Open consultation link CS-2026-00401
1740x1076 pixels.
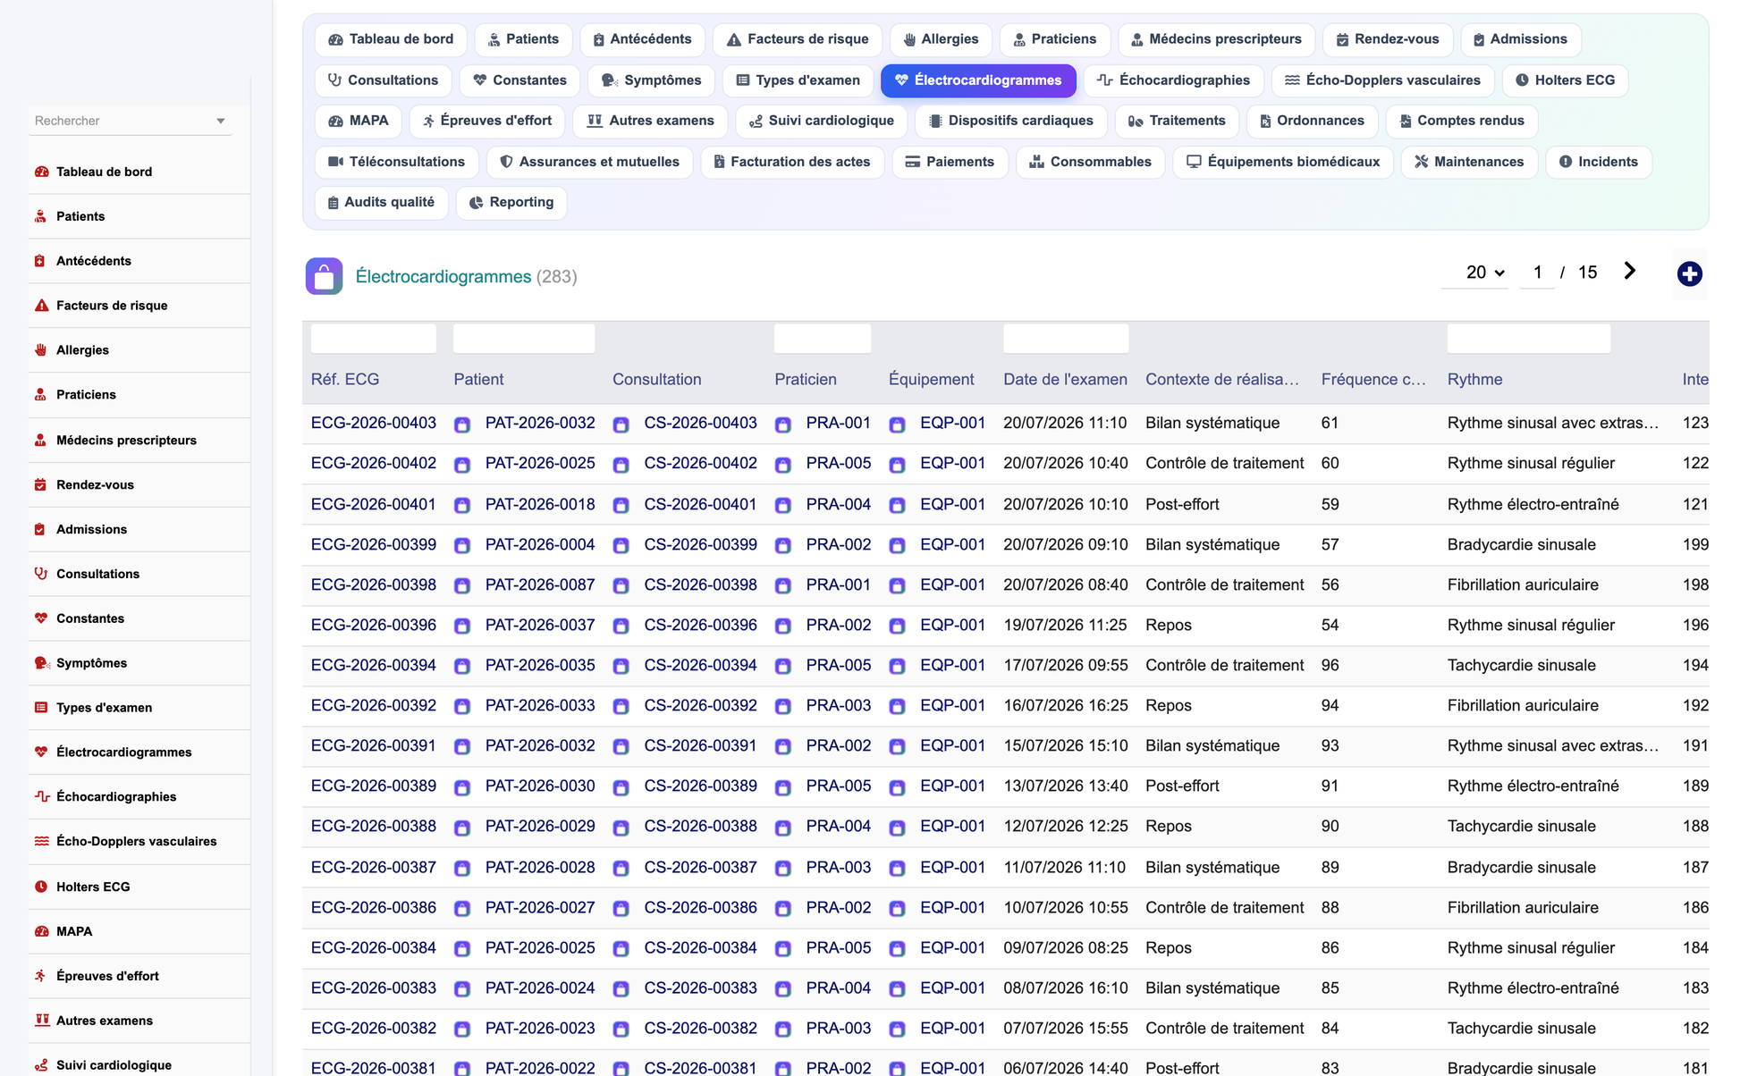click(x=700, y=504)
